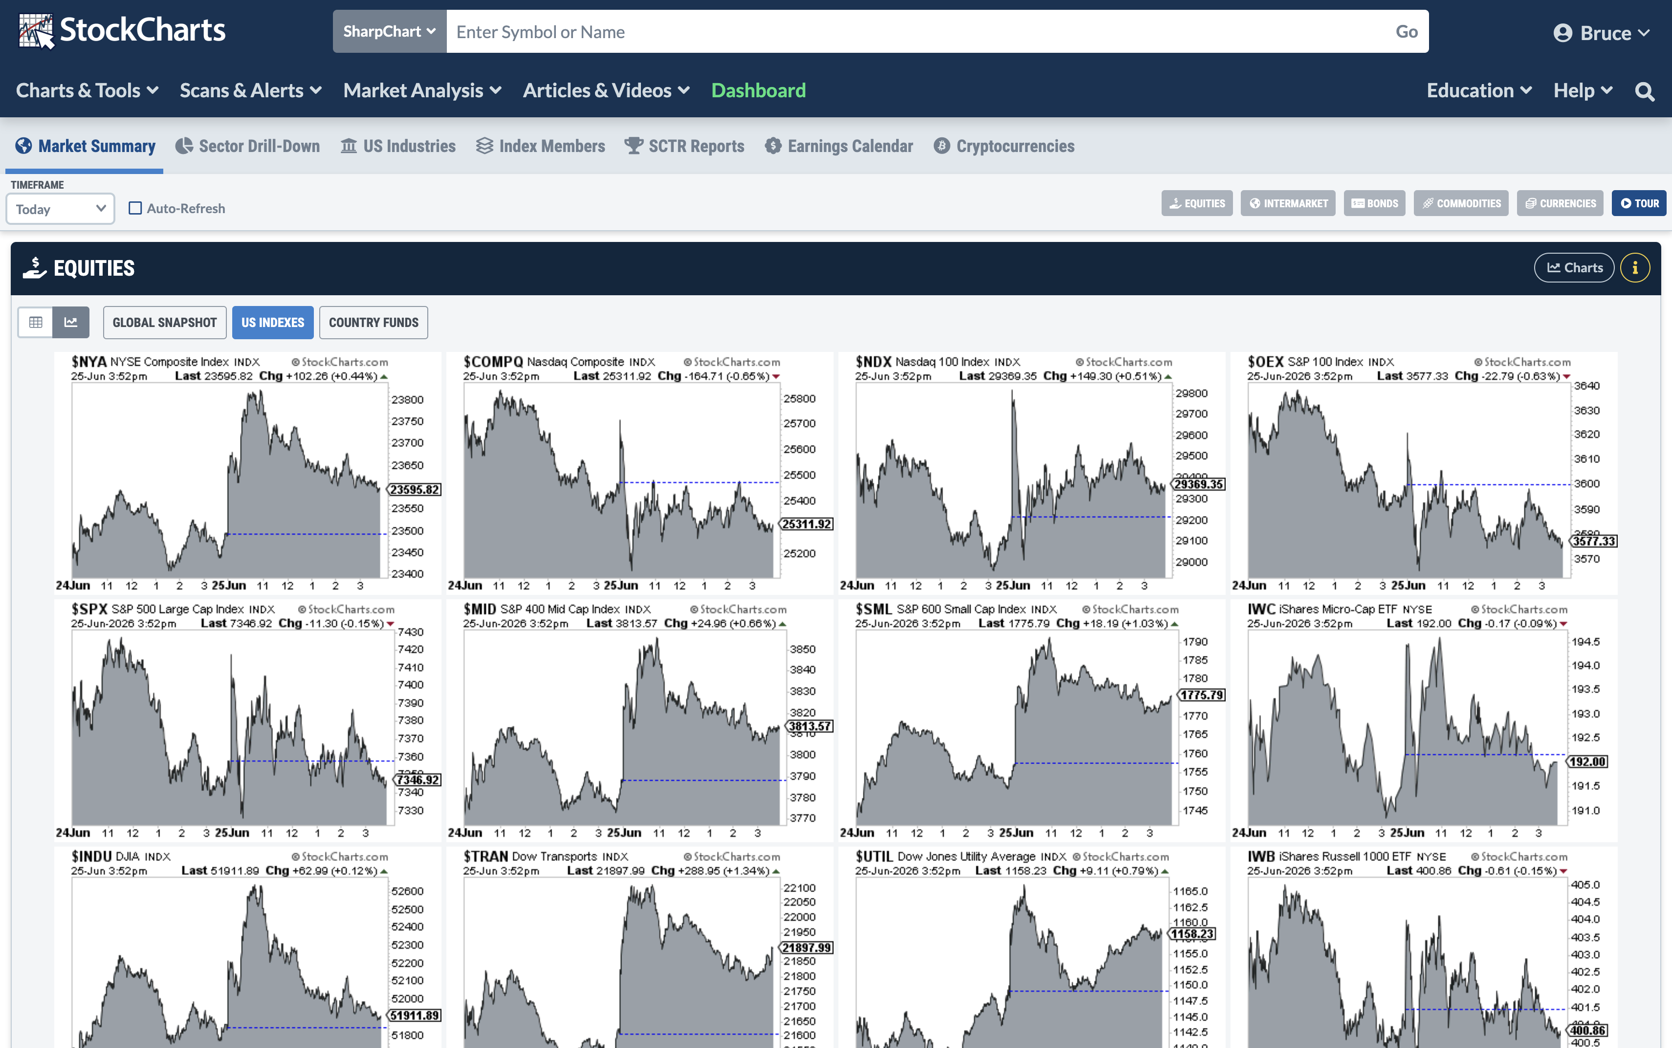Open the $NDX Nasdaq 100 chart
This screenshot has height=1048, width=1672.
1032,473
